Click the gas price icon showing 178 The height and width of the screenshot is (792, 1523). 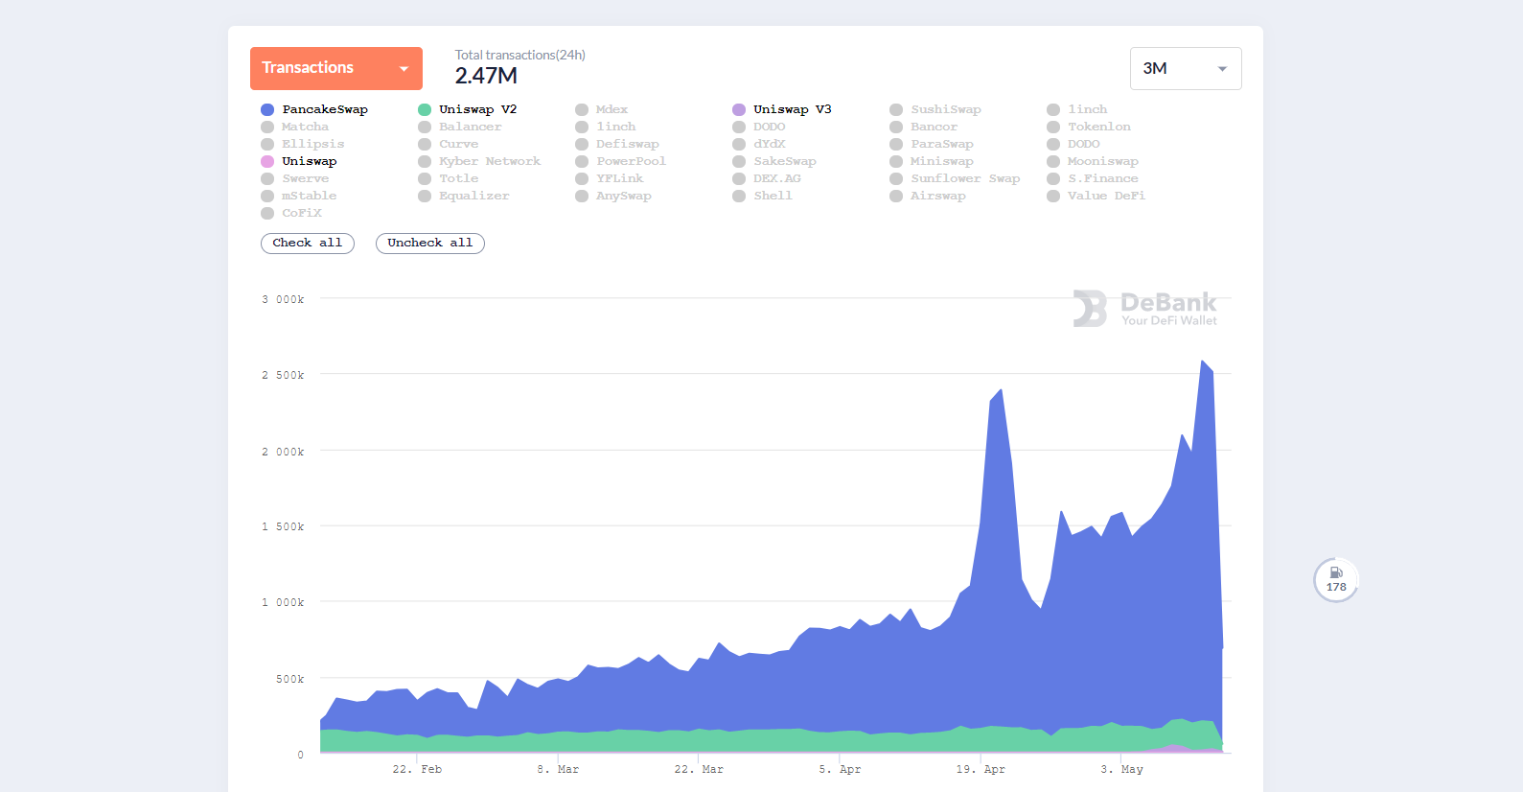pyautogui.click(x=1336, y=580)
